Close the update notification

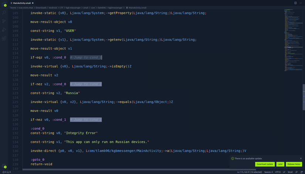point(301,158)
